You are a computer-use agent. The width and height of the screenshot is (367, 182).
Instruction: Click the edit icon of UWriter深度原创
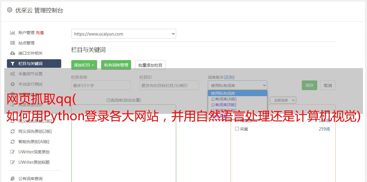tap(12, 152)
